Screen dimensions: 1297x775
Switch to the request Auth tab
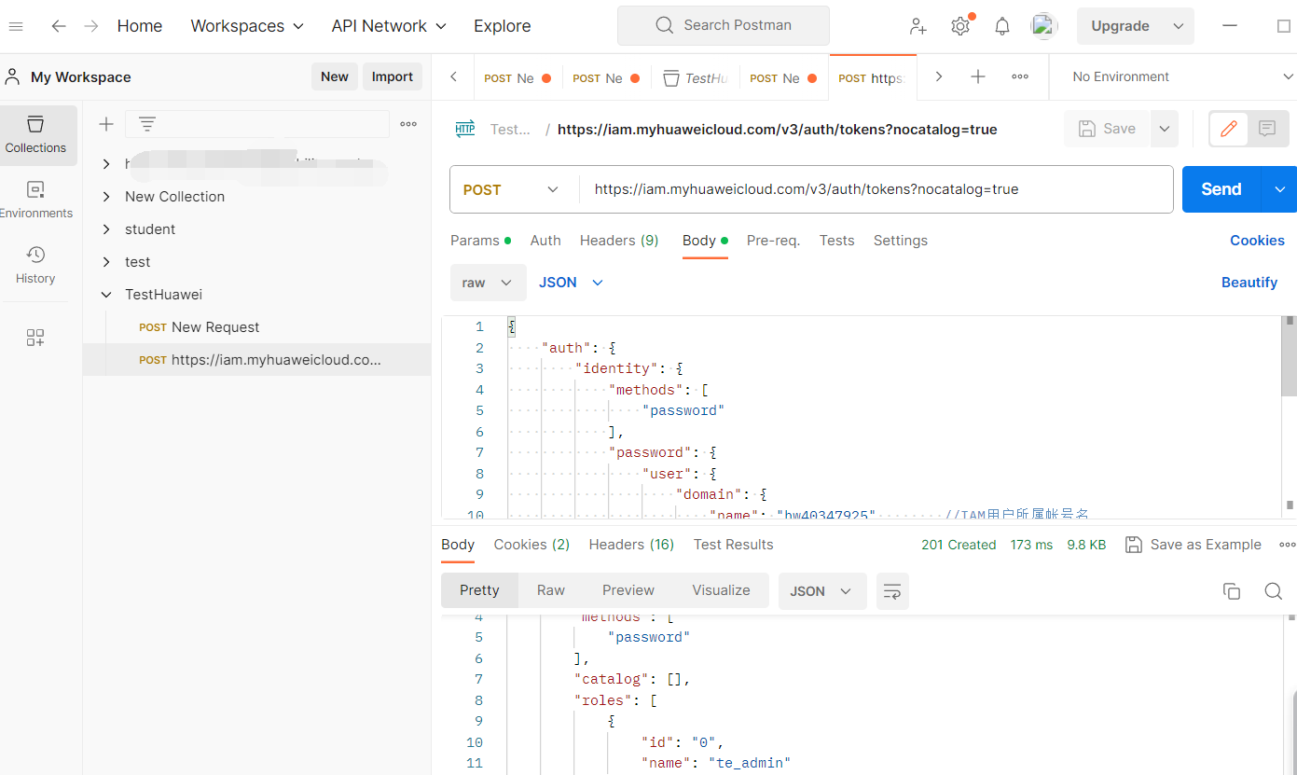pyautogui.click(x=545, y=241)
